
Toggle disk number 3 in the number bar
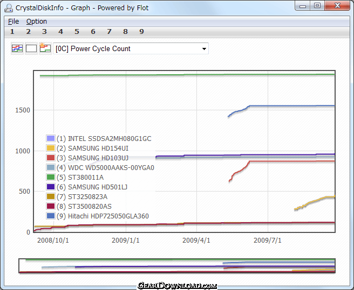44,32
